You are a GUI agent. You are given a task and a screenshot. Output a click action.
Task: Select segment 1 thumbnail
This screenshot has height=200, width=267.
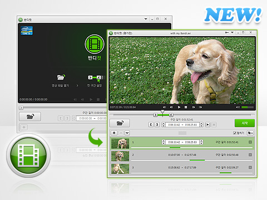120,143
